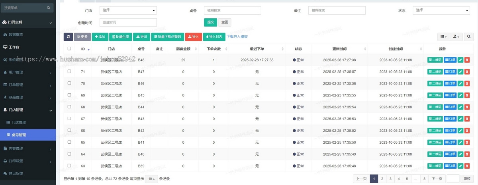Open 内容管理 in the sidebar

pos(28,148)
